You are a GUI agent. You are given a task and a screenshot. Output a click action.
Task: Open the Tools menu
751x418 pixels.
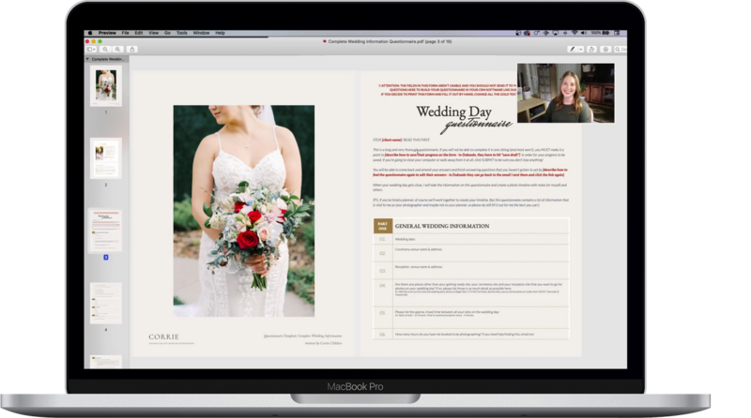(180, 33)
